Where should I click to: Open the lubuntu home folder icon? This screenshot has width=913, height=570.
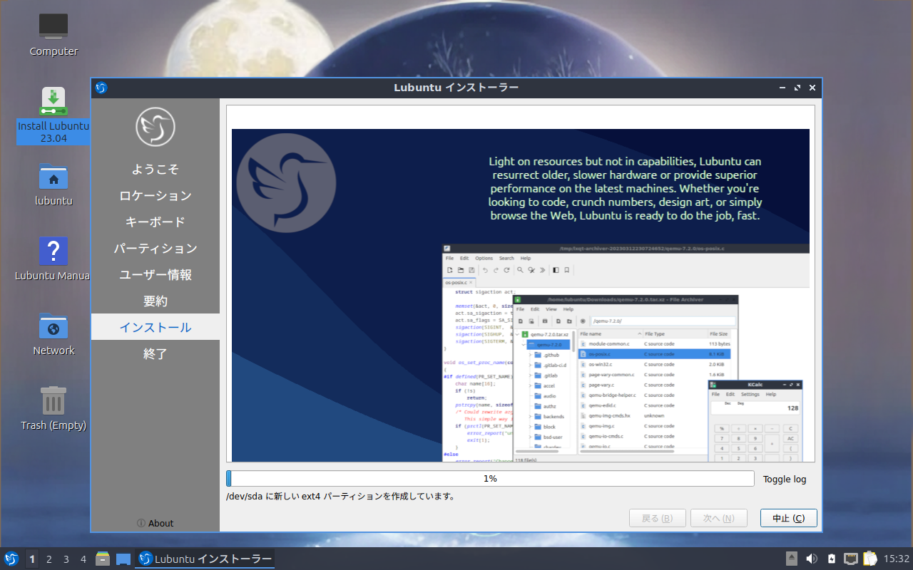53,184
